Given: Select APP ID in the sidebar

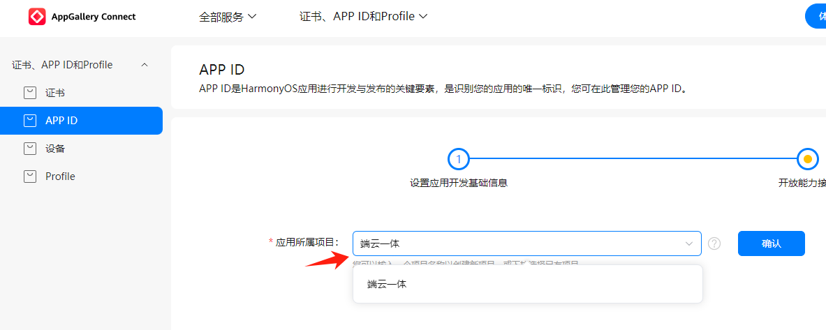Looking at the screenshot, I should (x=81, y=121).
